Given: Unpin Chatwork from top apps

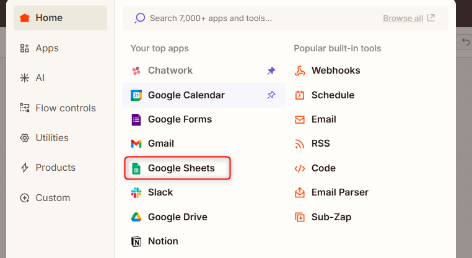Looking at the screenshot, I should tap(271, 71).
